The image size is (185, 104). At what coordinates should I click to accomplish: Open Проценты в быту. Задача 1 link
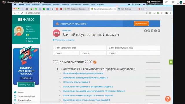click(x=76, y=82)
